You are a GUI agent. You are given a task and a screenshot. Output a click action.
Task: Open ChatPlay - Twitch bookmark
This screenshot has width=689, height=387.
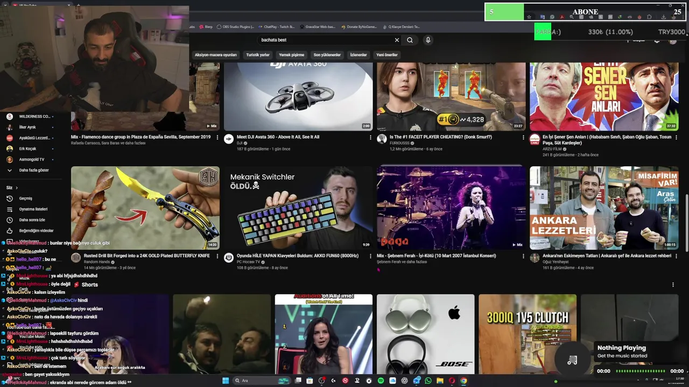pyautogui.click(x=276, y=26)
